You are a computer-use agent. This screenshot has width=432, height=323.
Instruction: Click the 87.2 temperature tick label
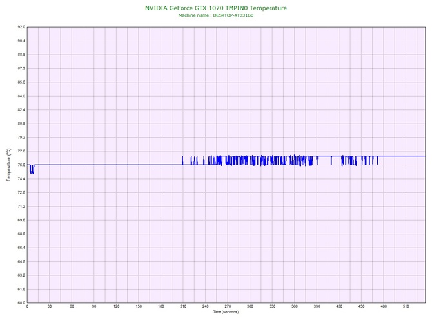click(21, 68)
